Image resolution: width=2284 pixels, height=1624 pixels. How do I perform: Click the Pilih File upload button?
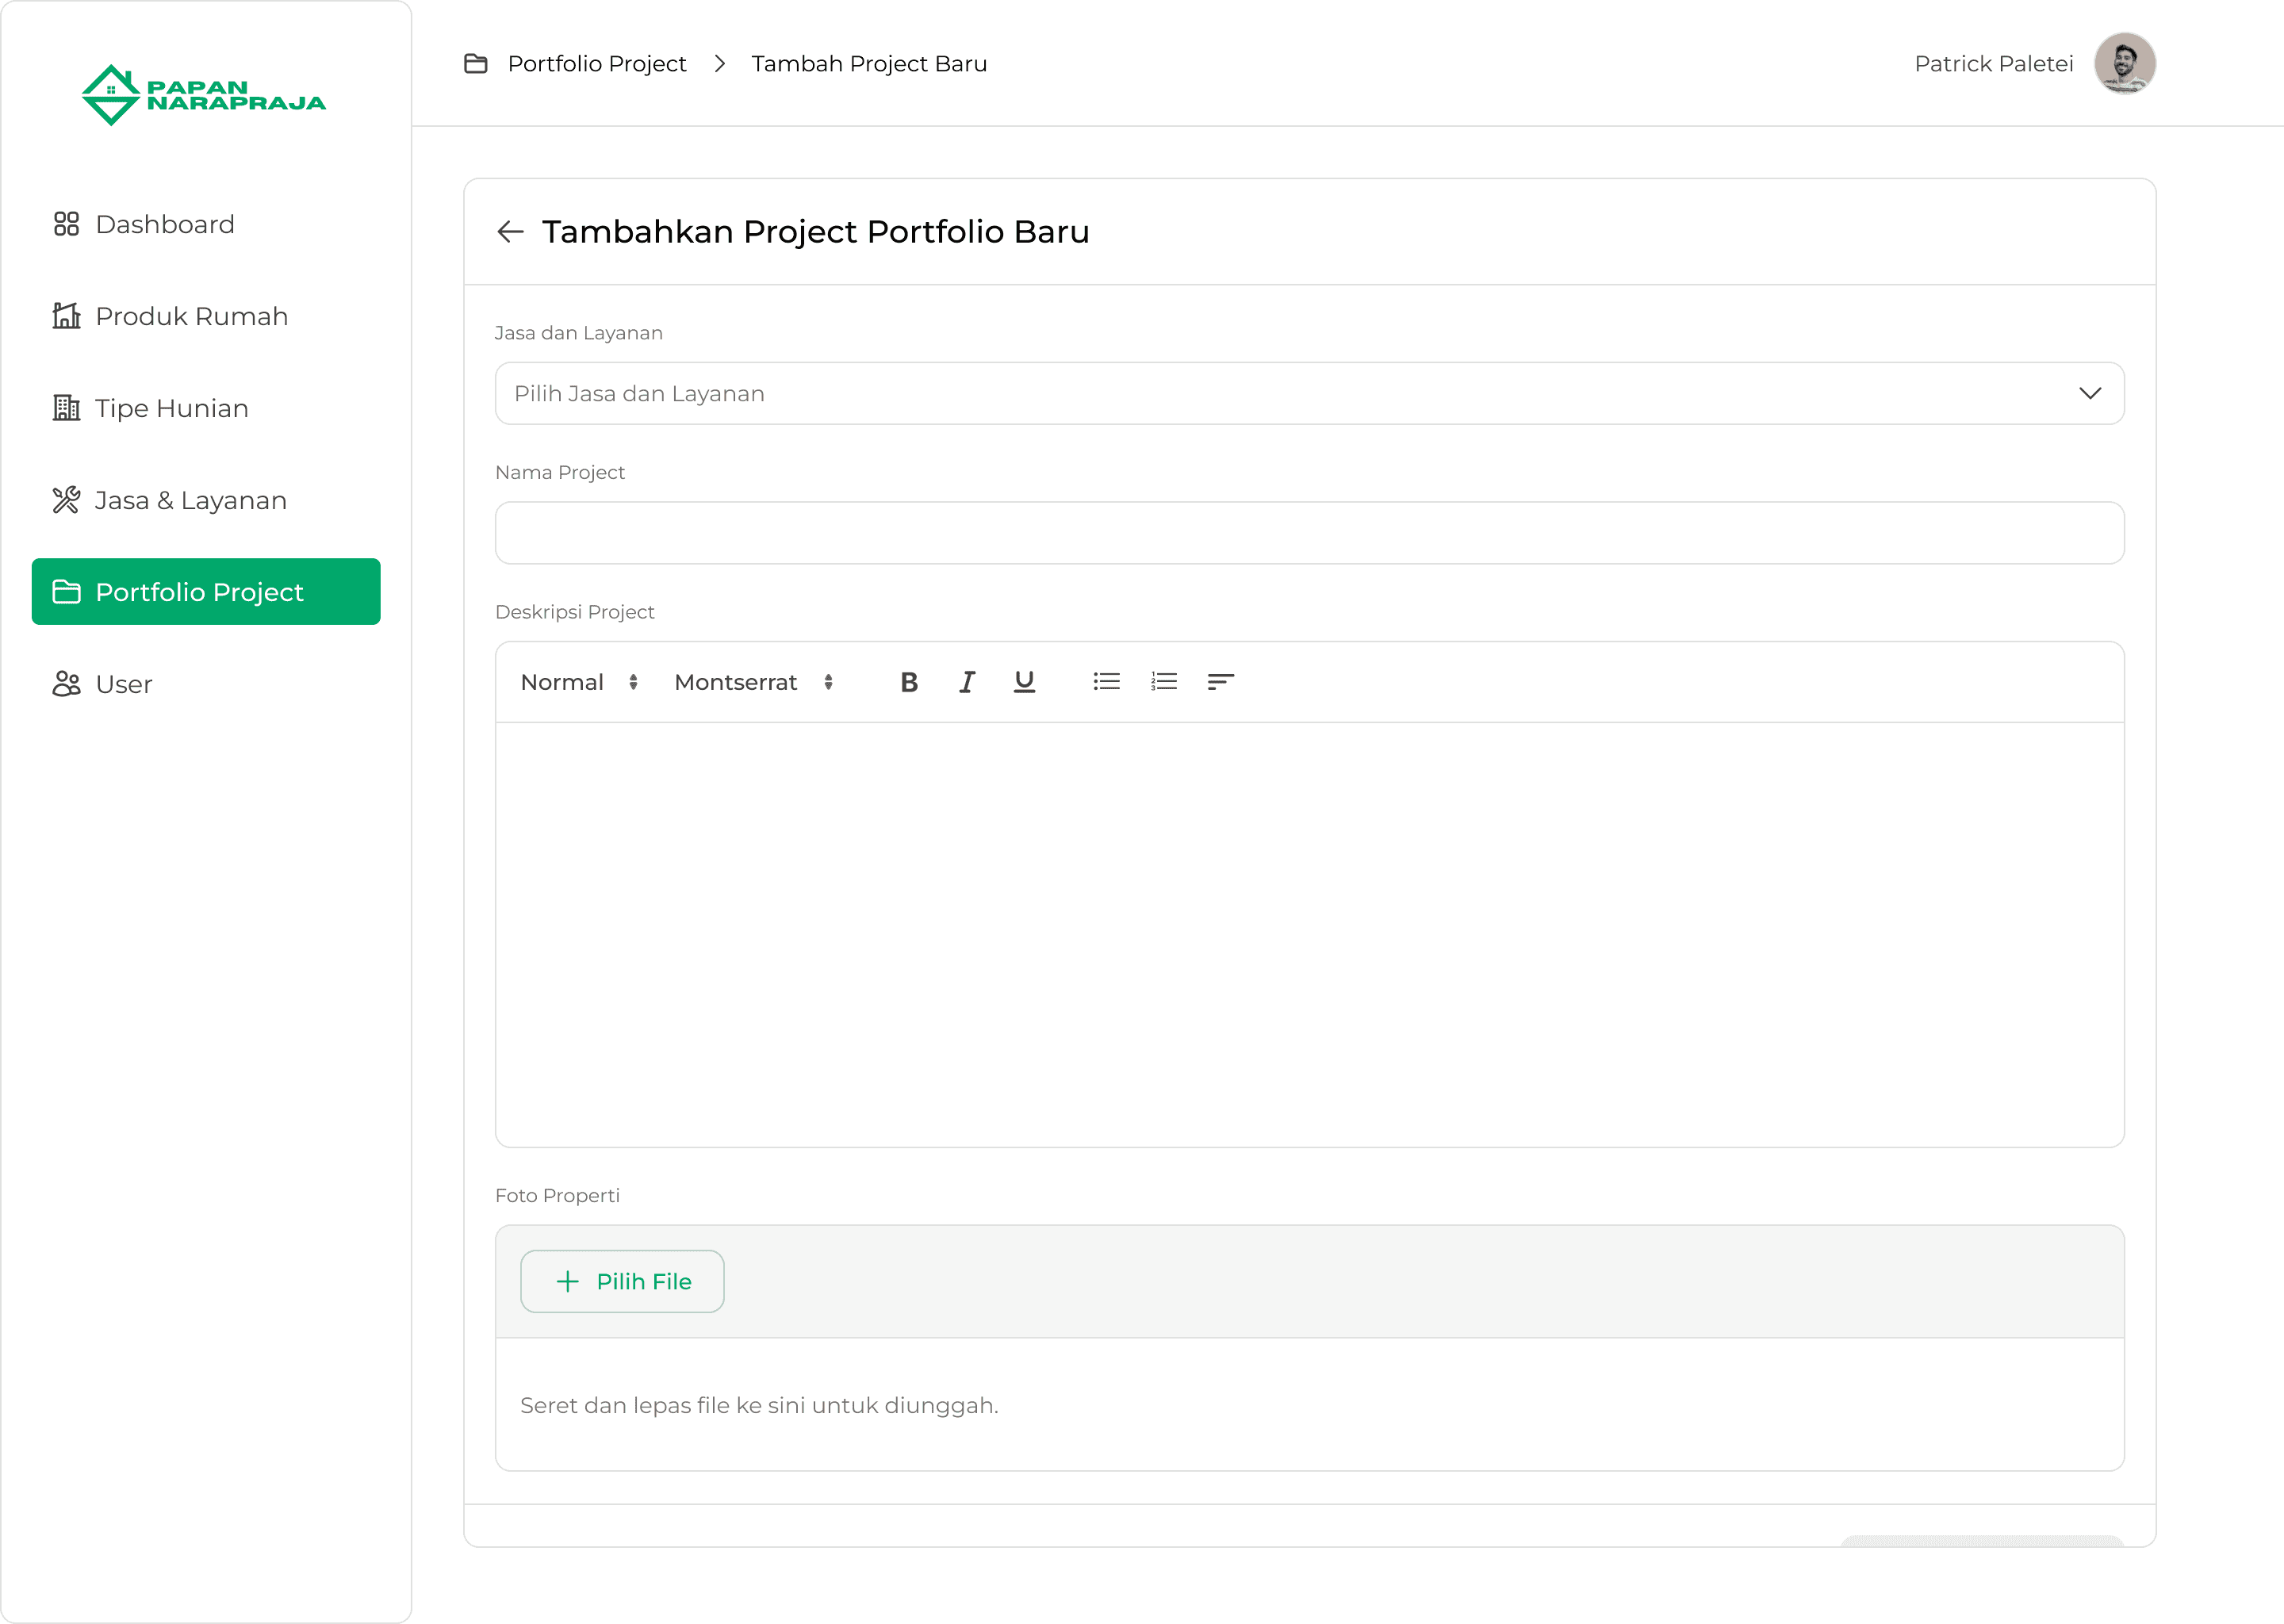point(622,1281)
